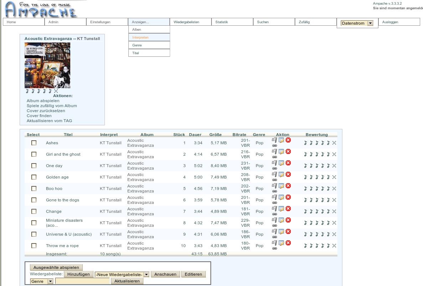Image resolution: width=423 pixels, height=286 pixels.
Task: Flag the song Throw me a rope
Action: coord(274,243)
